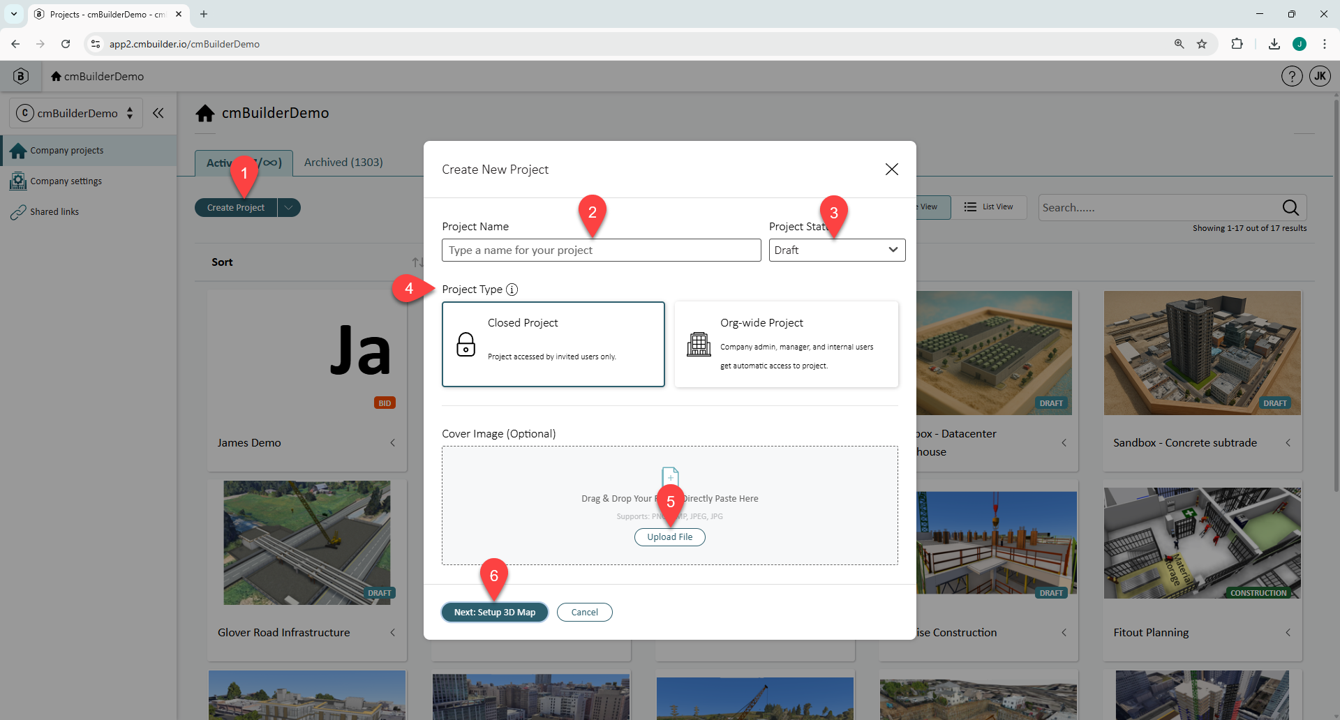Viewport: 1340px width, 720px height.
Task: Open the tab search dropdown arrow
Action: [14, 14]
